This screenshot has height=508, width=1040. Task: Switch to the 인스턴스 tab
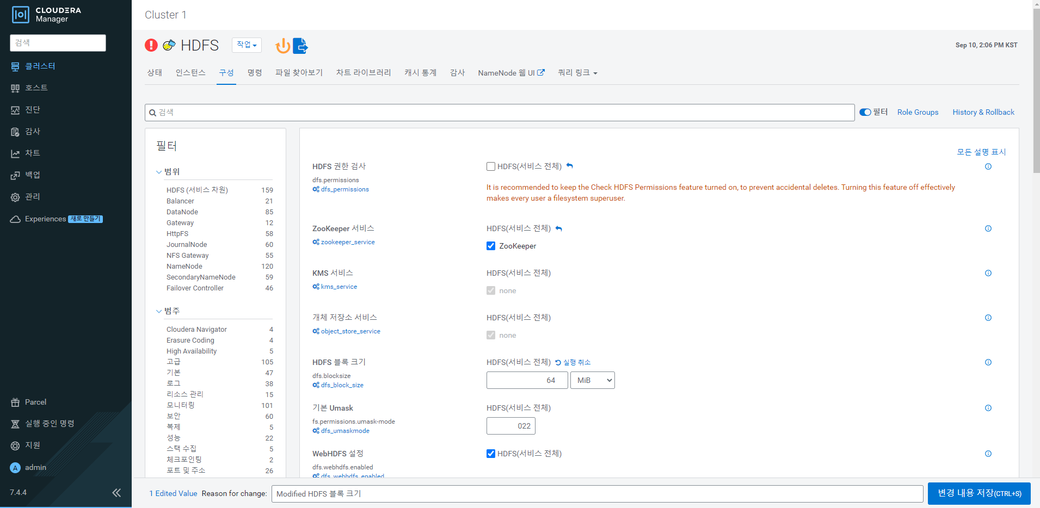click(x=190, y=73)
